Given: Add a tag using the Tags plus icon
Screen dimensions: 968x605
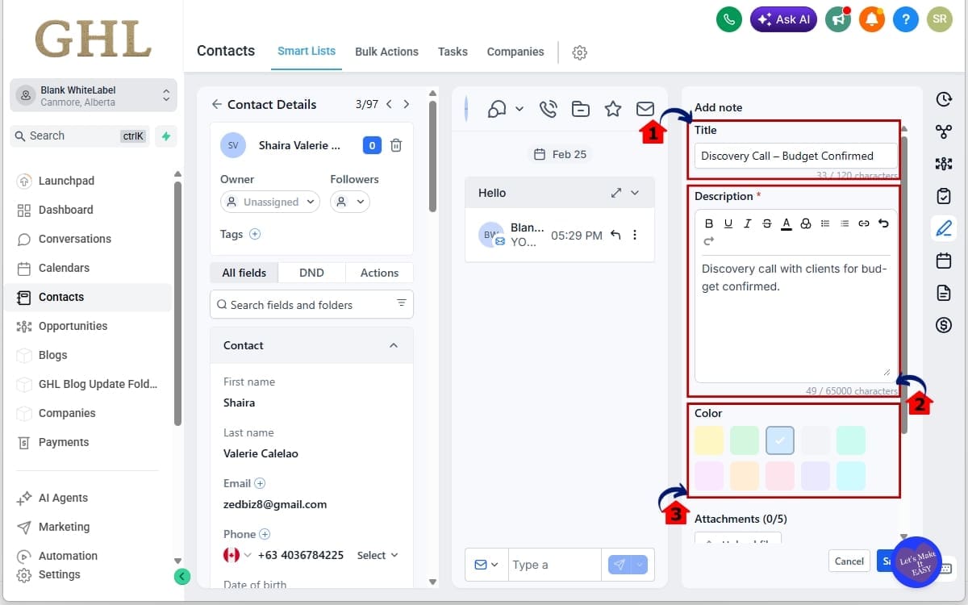Looking at the screenshot, I should click(257, 234).
